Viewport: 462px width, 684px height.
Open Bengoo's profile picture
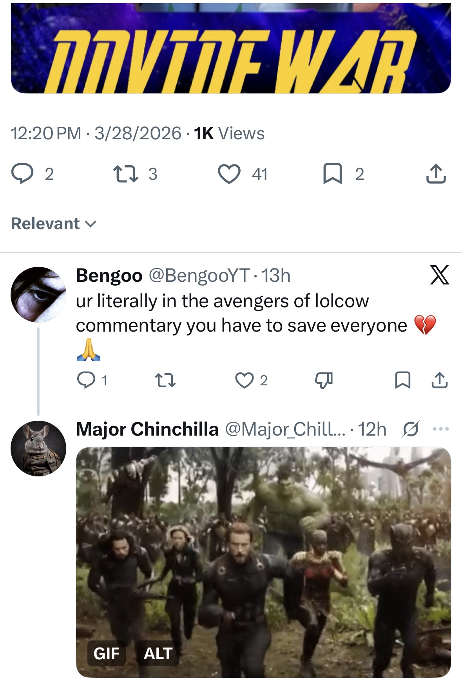click(x=38, y=294)
